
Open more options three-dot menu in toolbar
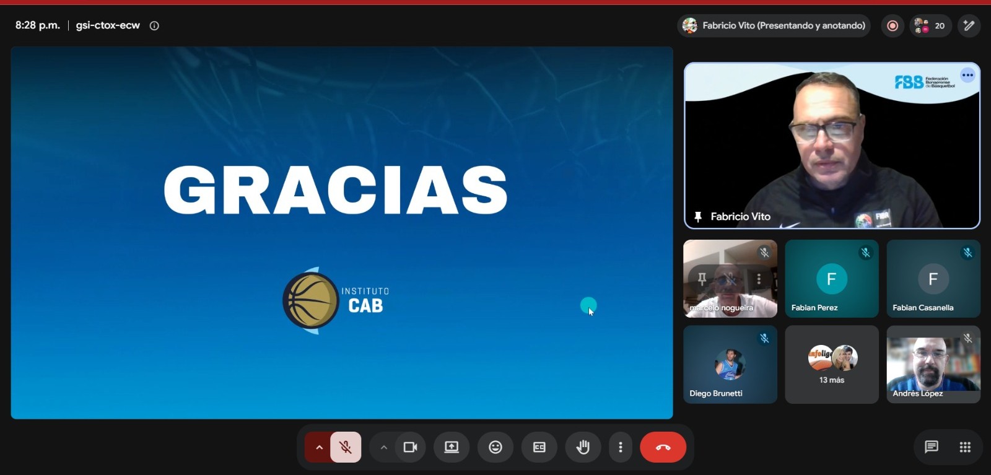[621, 447]
